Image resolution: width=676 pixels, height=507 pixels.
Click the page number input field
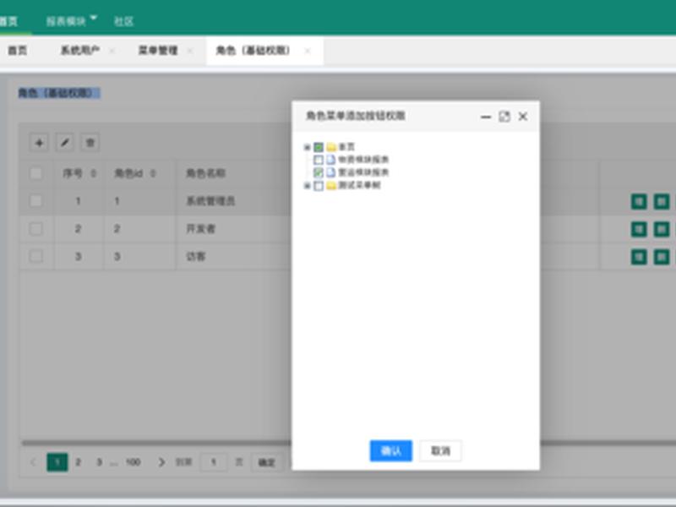(x=214, y=462)
